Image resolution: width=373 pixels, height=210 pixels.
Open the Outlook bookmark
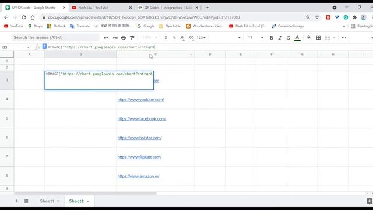coord(57,26)
